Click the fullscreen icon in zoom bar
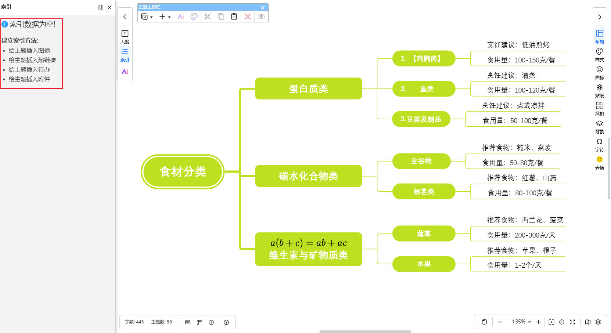Viewport: 611px width, 333px height. point(572,322)
